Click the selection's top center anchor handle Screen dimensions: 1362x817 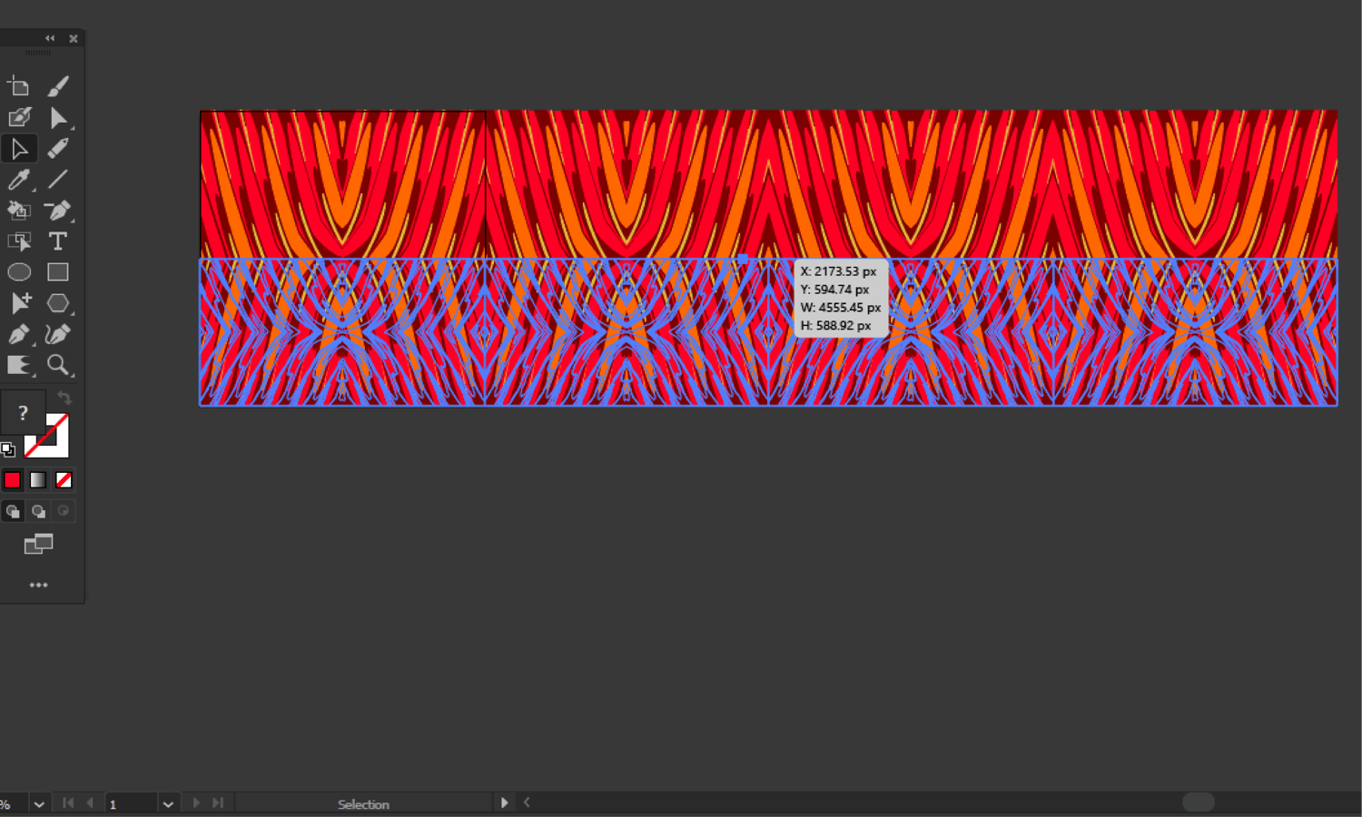[743, 260]
